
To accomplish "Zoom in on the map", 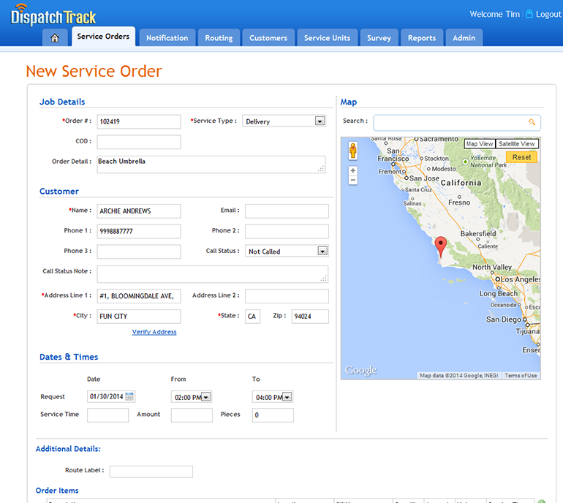I will (353, 171).
